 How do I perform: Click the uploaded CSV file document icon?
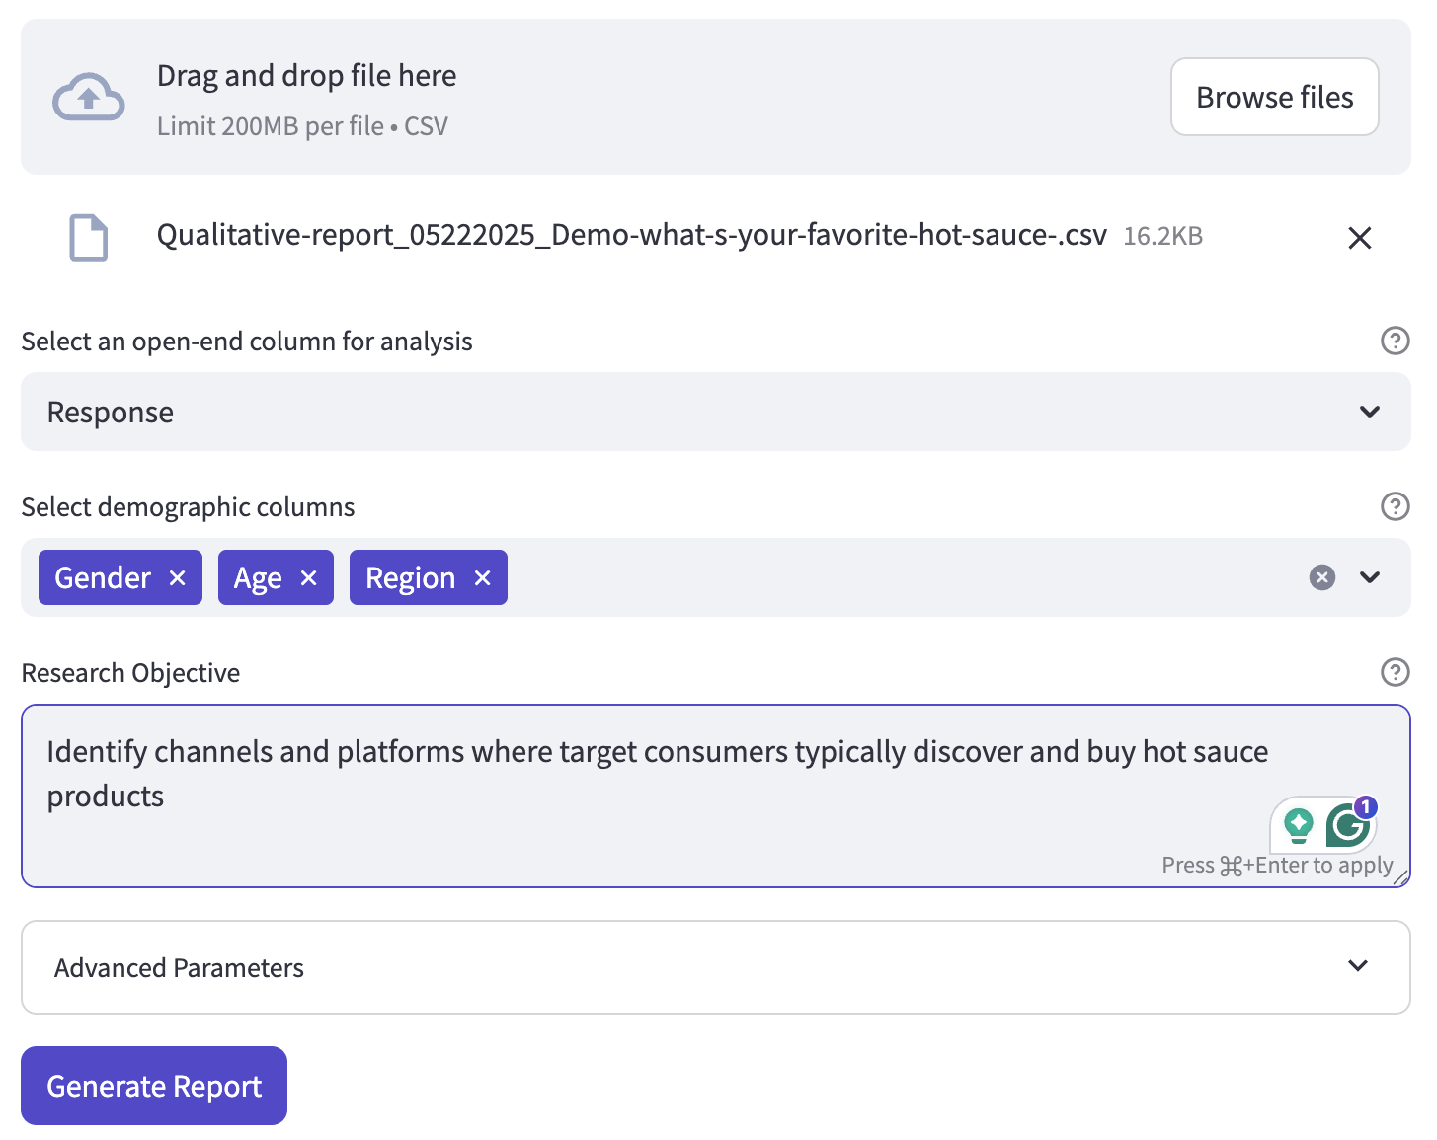(x=88, y=237)
